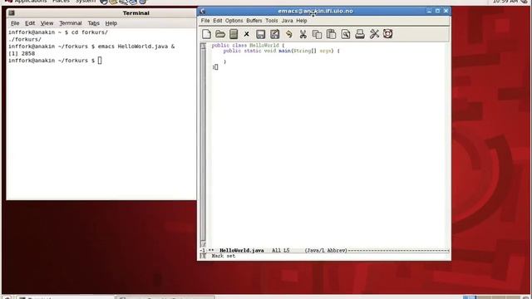
Task: Save the buffer using the floppy disk icon
Action: coord(260,34)
